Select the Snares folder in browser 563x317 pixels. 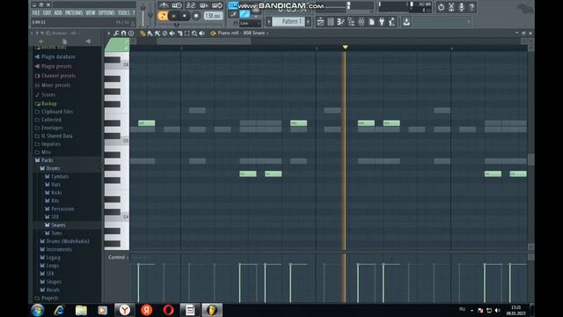pyautogui.click(x=58, y=225)
